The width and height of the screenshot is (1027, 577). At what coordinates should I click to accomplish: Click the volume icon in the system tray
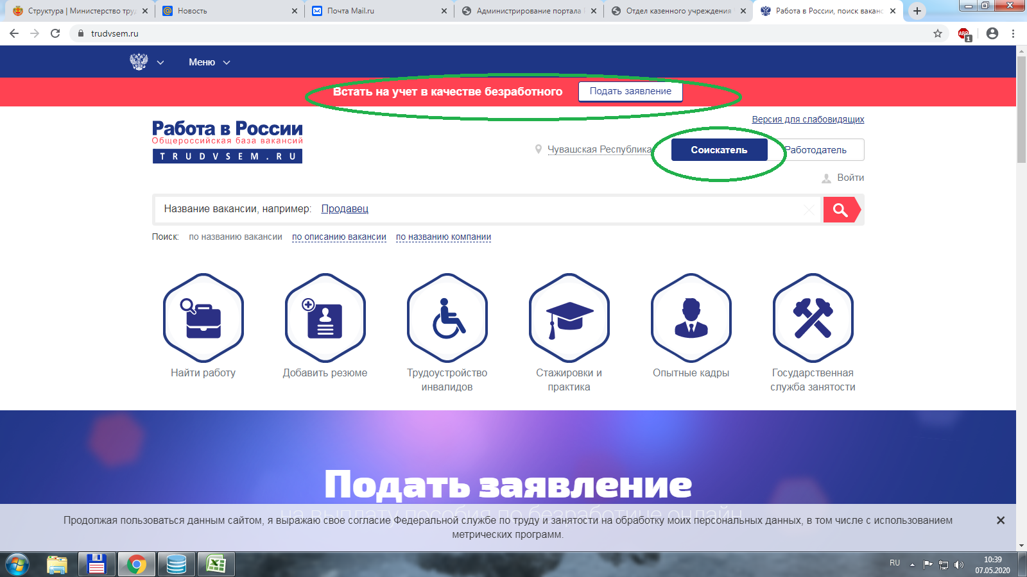click(959, 565)
